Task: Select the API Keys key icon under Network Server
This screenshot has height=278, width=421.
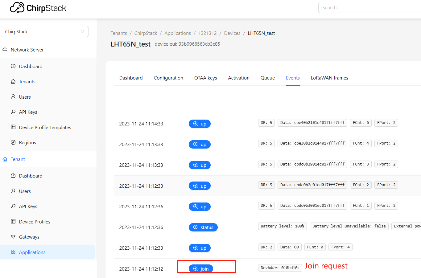Action: (13, 112)
